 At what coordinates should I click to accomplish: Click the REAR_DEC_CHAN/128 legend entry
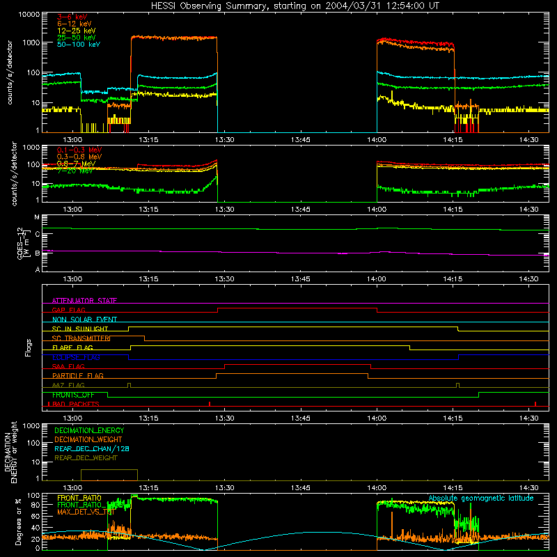[x=92, y=448]
